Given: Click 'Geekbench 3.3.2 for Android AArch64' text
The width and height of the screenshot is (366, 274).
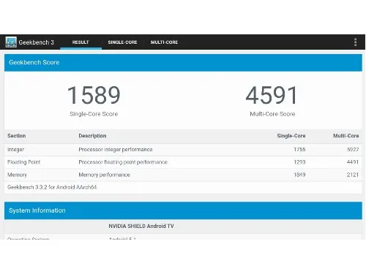Looking at the screenshot, I should click(52, 187).
